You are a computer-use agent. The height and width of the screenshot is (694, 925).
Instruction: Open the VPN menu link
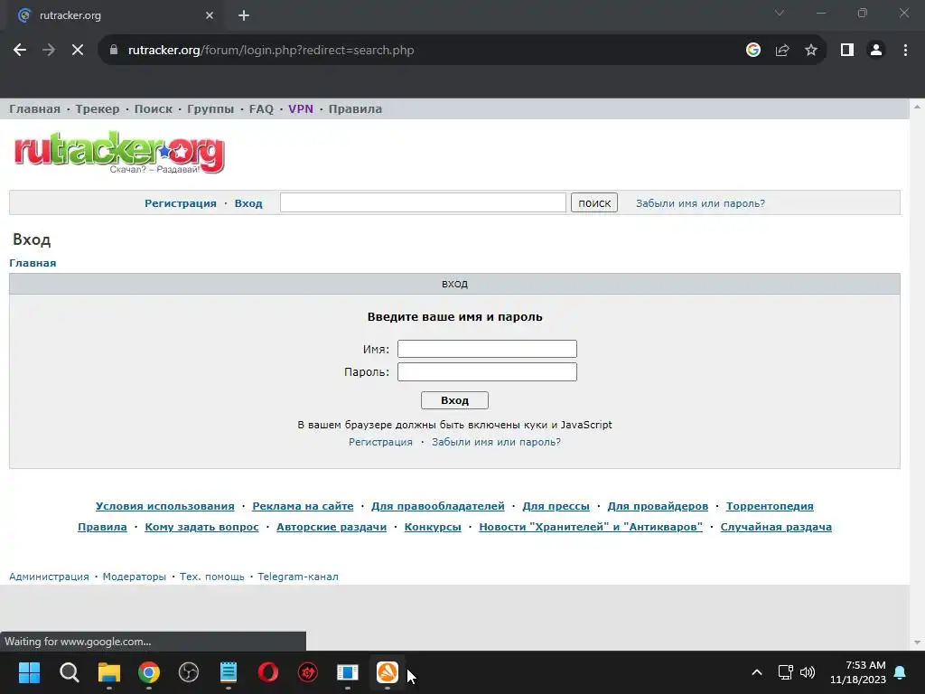[301, 109]
